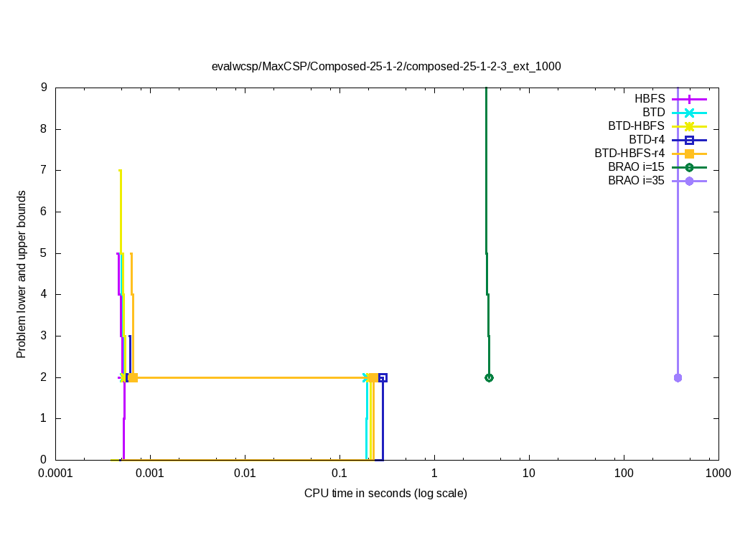This screenshot has height=551, width=735.
Task: Click the BTD-HBFS yellow star legend marker
Action: (689, 126)
